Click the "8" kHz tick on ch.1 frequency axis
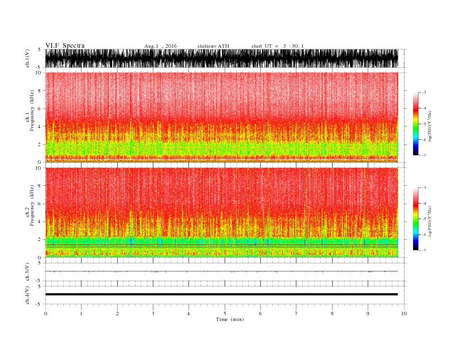The image size is (455, 352). [x=40, y=91]
